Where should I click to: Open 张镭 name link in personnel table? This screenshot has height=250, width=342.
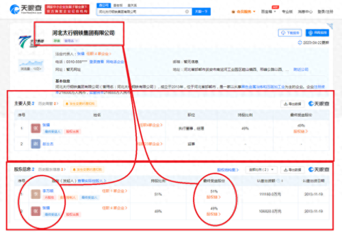46,125
